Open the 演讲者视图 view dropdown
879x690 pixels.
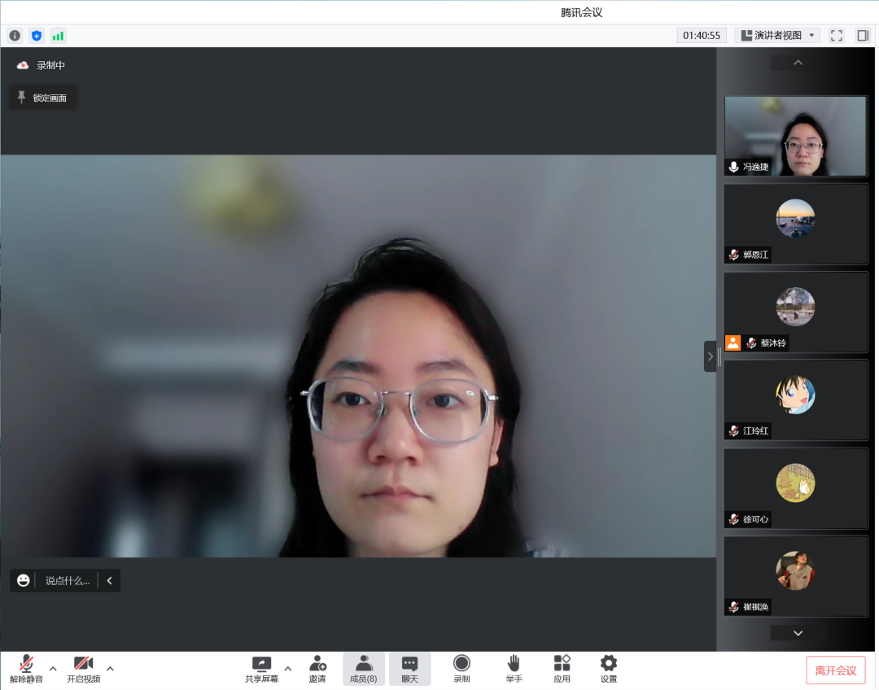click(777, 36)
